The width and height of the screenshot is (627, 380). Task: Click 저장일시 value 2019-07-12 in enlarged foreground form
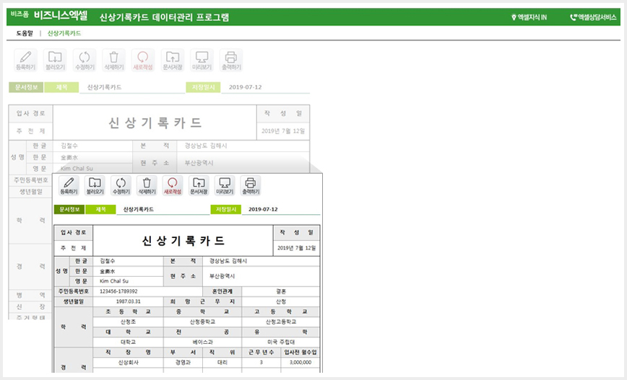[x=281, y=210]
